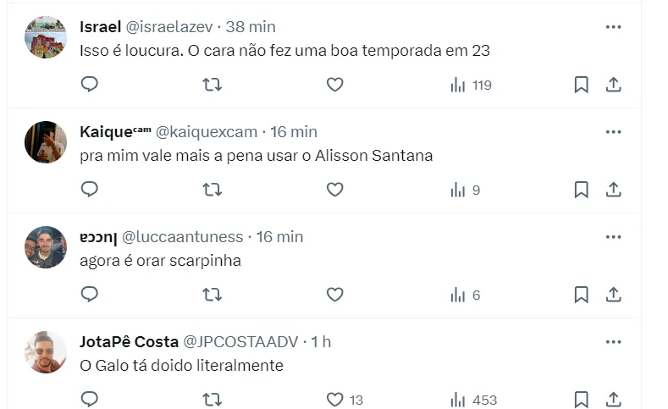Open the @kaiquexcam profile link
The width and height of the screenshot is (668, 409).
[x=206, y=132]
